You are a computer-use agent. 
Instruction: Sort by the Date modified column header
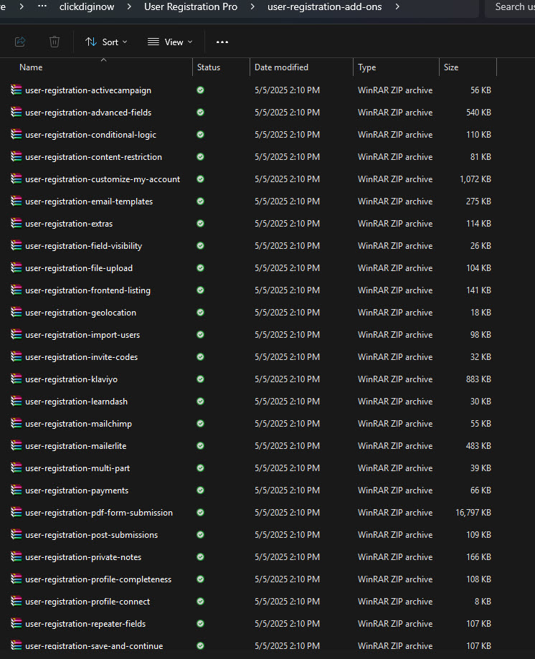[x=281, y=67]
